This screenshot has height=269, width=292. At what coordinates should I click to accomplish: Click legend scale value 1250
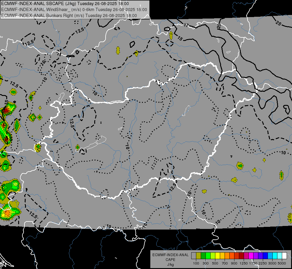(244, 263)
